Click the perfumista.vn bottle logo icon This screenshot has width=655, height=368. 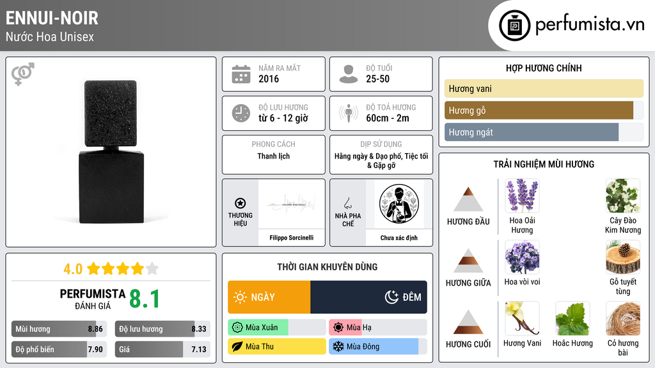tap(514, 26)
